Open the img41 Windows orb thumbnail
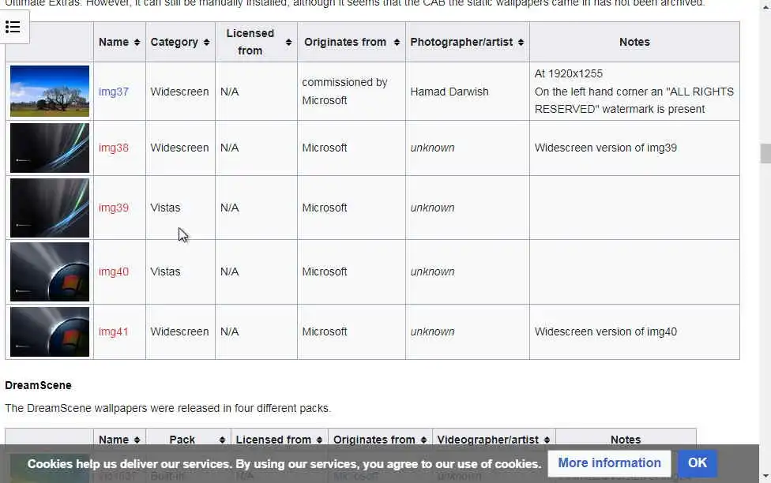The width and height of the screenshot is (771, 483). [x=50, y=331]
